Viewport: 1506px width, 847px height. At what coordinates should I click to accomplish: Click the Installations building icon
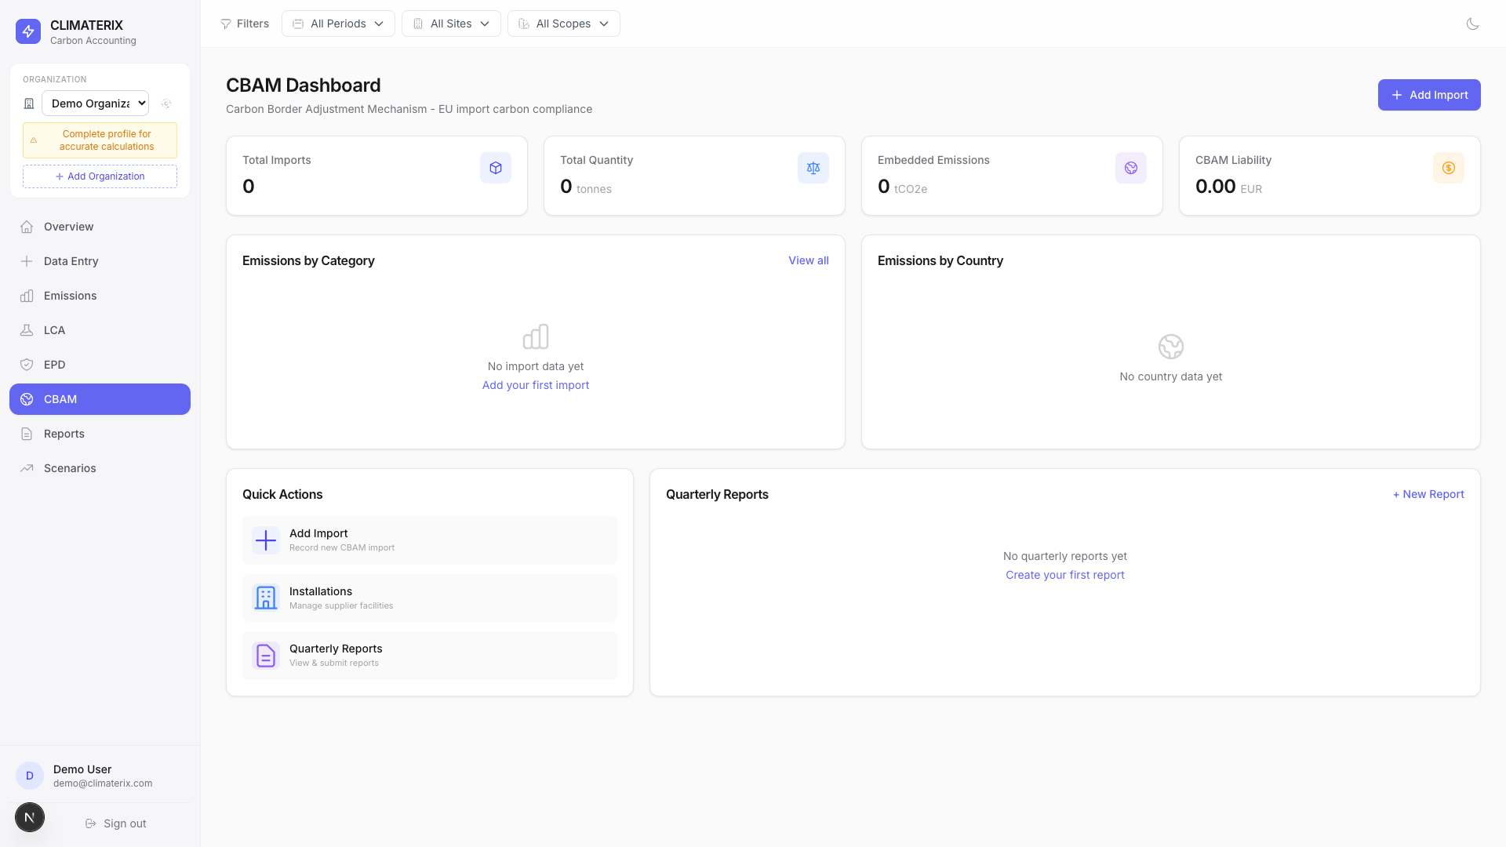coord(266,598)
